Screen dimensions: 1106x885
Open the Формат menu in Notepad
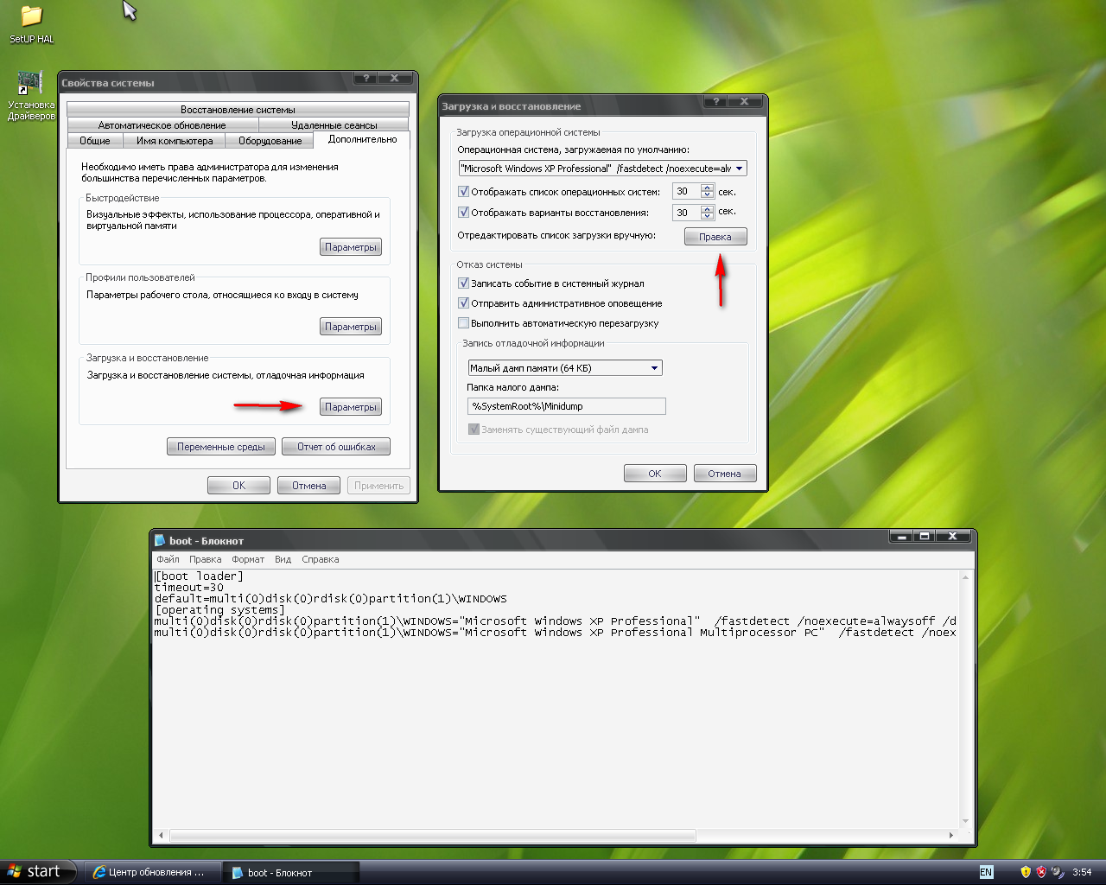248,559
